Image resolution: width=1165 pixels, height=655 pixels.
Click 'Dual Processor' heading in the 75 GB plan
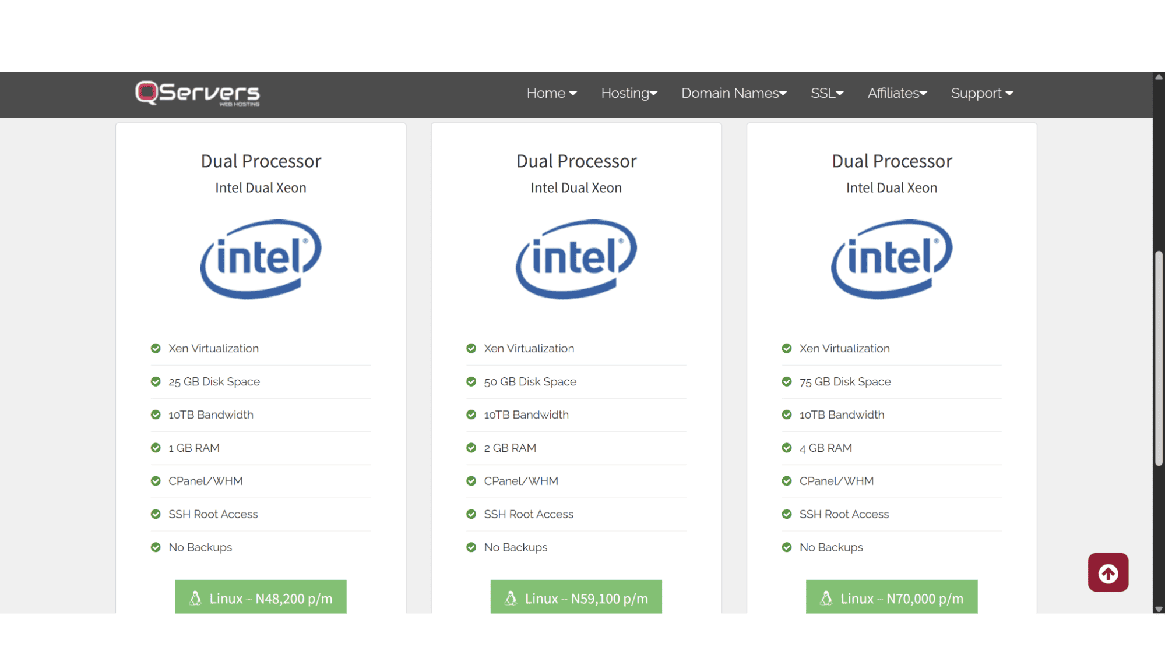pos(892,161)
